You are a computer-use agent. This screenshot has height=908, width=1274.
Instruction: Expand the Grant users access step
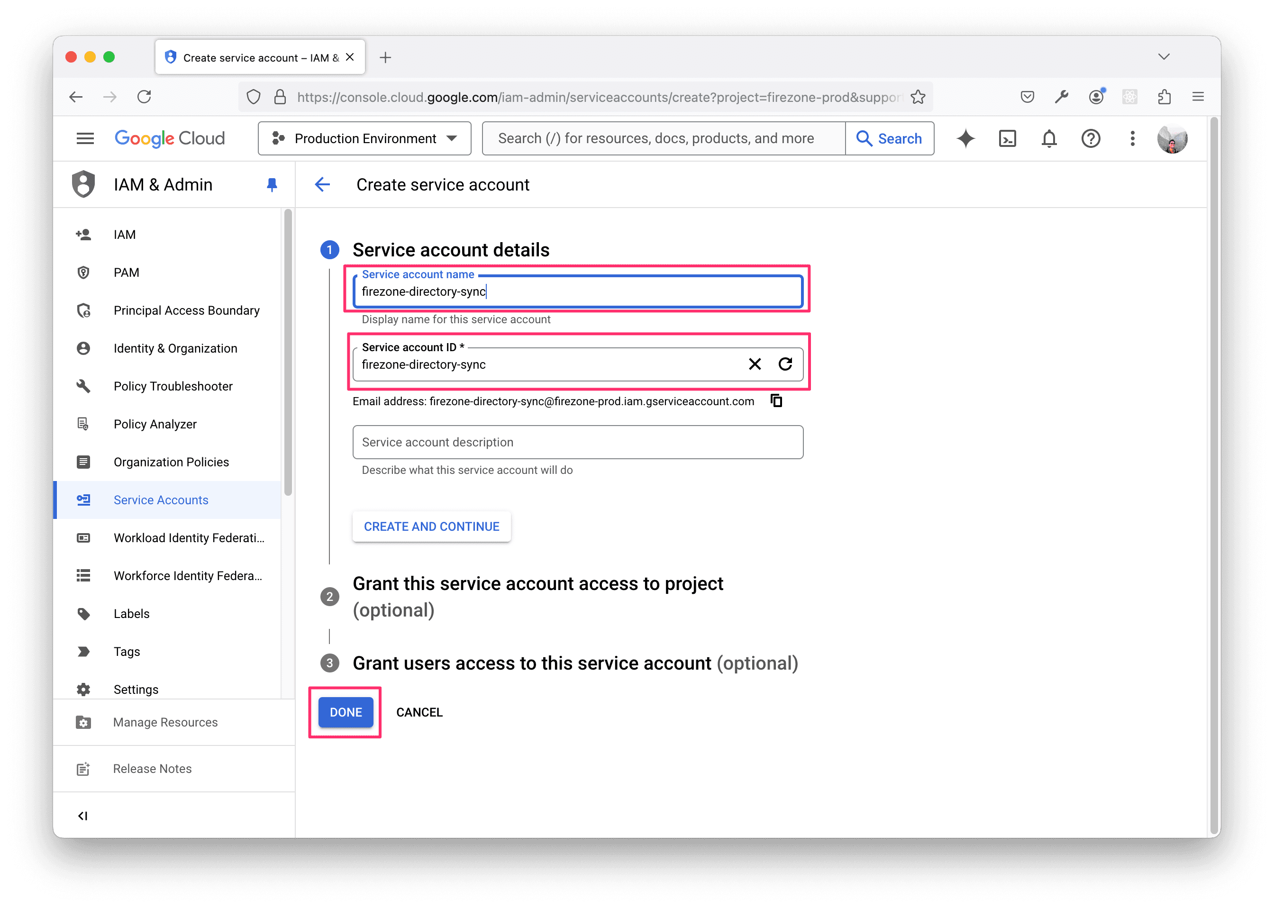(x=531, y=663)
